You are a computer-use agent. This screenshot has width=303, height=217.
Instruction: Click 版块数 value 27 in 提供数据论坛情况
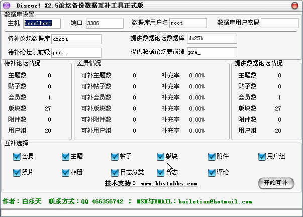278,108
